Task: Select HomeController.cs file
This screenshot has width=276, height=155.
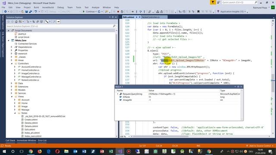Action: point(30,70)
